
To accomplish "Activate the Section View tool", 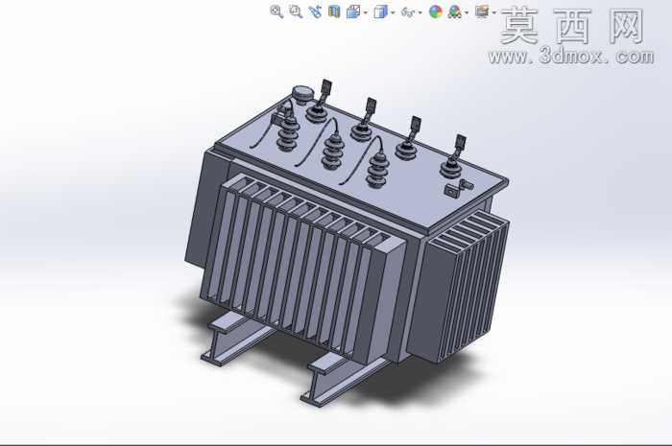I will pos(334,12).
